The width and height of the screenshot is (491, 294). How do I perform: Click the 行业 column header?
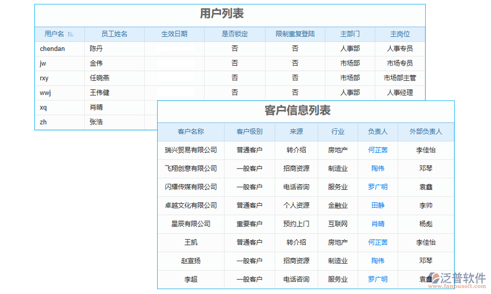[x=338, y=131]
